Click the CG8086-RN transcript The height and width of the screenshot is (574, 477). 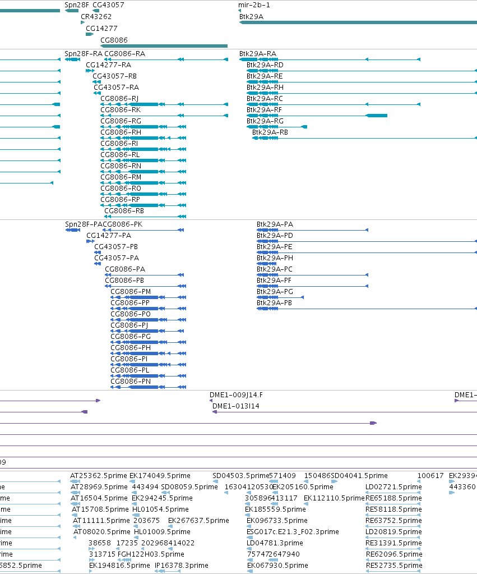click(x=143, y=172)
